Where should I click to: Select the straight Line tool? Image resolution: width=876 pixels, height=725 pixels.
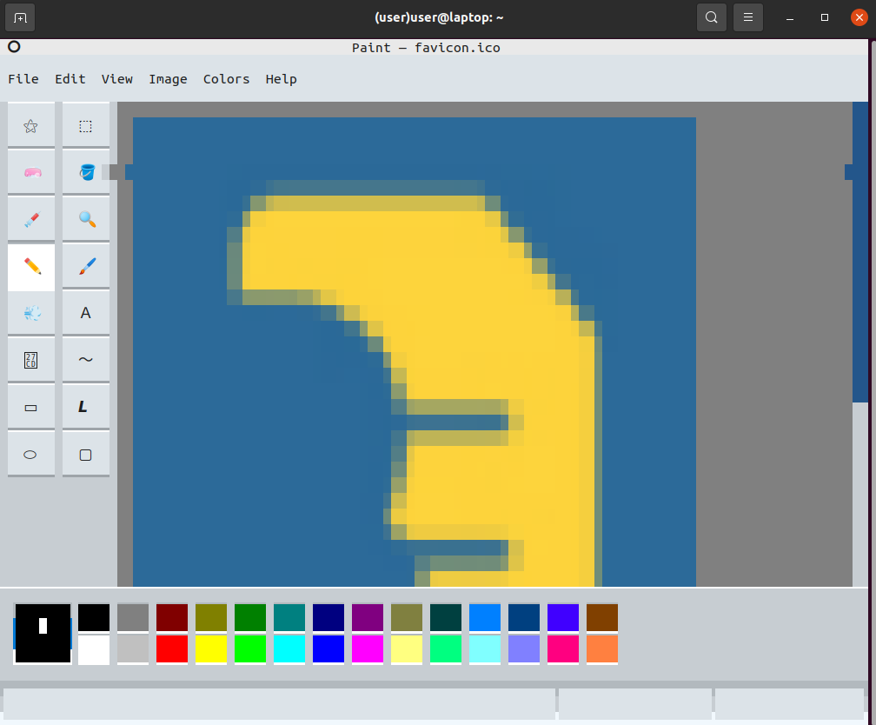coord(85,406)
